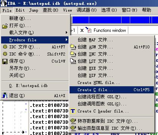Screen dimensions: 158x135
Task: Open the Jump menu
Action: pyautogui.click(x=33, y=10)
